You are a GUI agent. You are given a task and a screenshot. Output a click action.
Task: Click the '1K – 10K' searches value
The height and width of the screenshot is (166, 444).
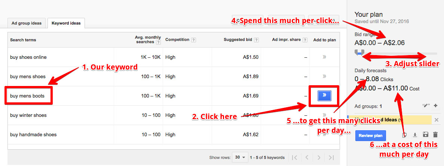151,57
